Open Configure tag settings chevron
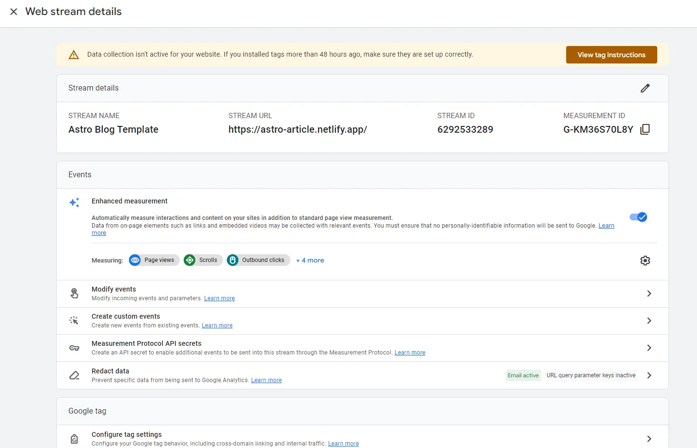 [x=649, y=439]
